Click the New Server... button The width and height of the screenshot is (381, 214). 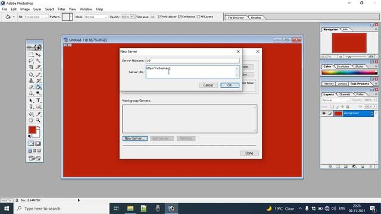pyautogui.click(x=135, y=139)
